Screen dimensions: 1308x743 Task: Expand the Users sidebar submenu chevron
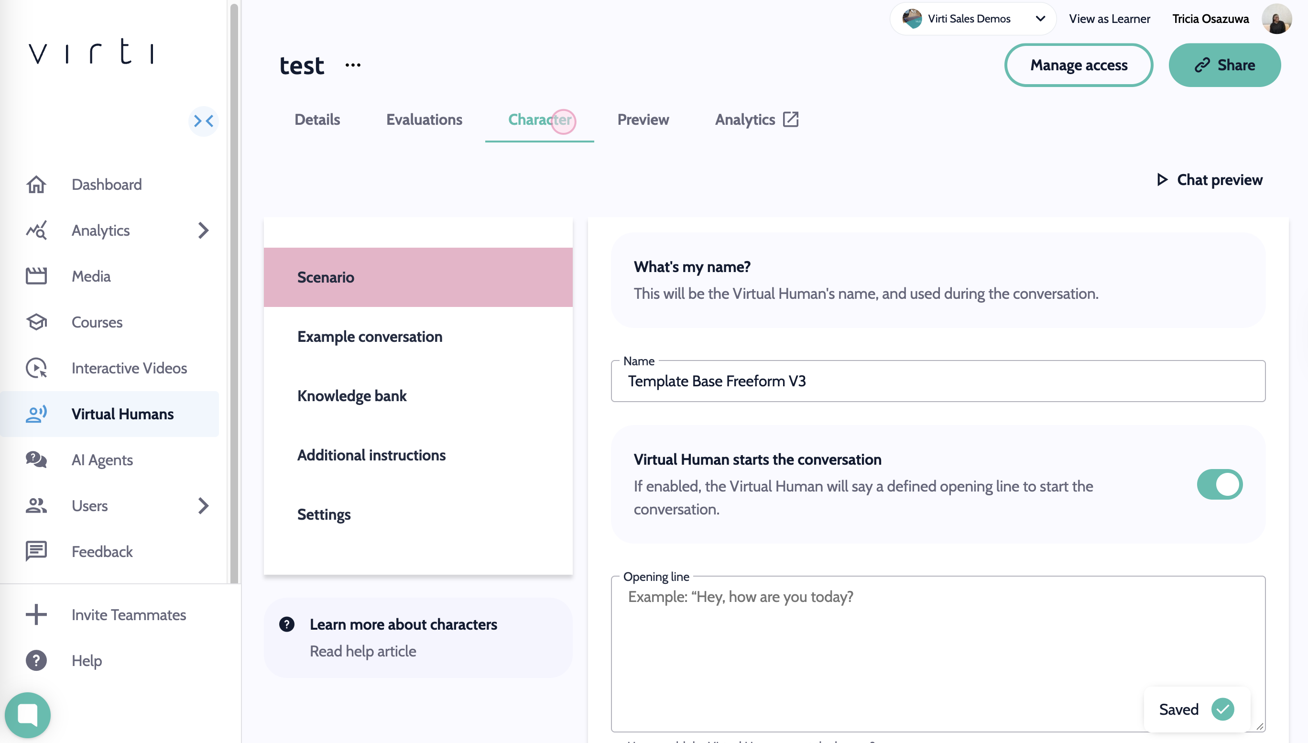click(x=204, y=506)
